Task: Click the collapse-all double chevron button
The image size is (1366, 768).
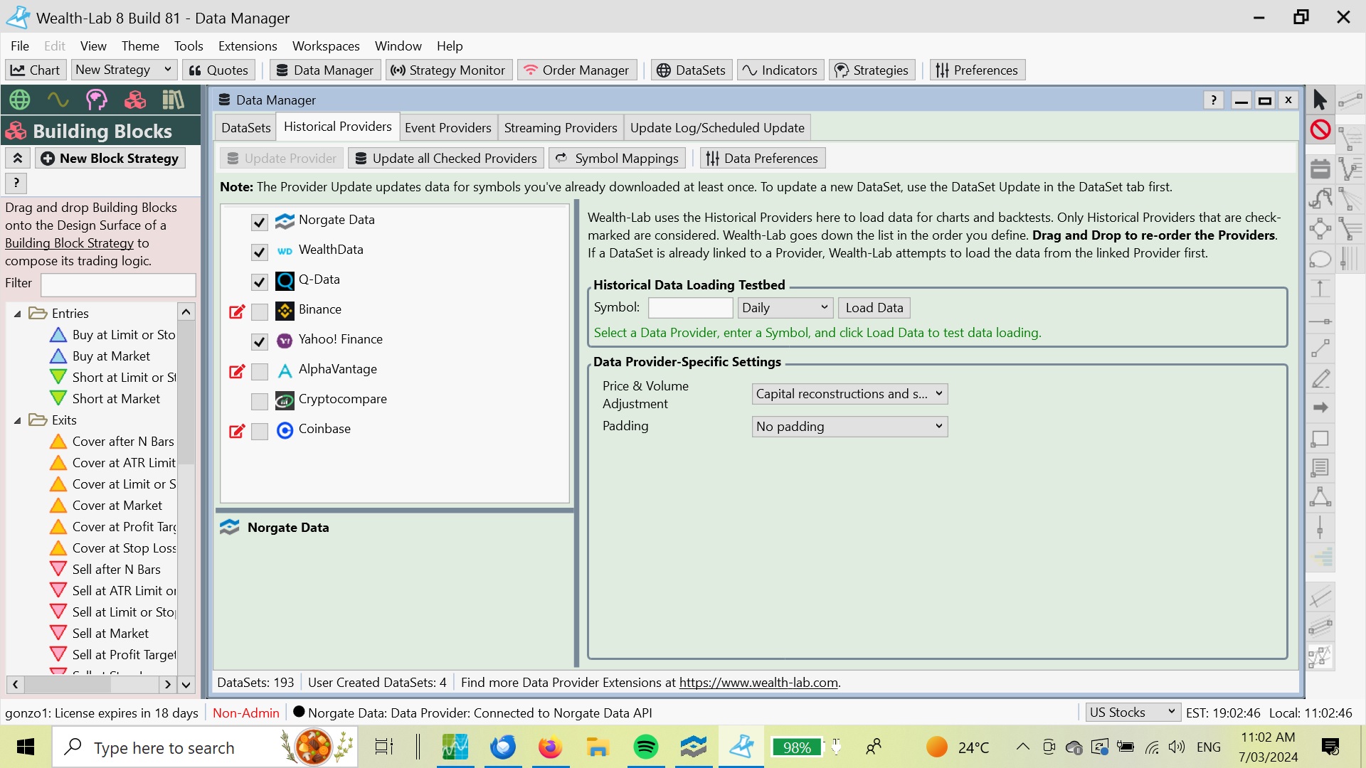Action: pos(18,158)
